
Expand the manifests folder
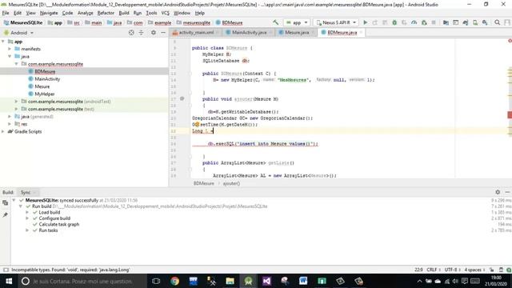(10, 49)
